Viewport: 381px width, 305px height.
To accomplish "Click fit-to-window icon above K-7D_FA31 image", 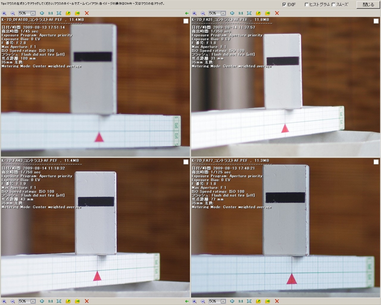I will tap(249, 13).
